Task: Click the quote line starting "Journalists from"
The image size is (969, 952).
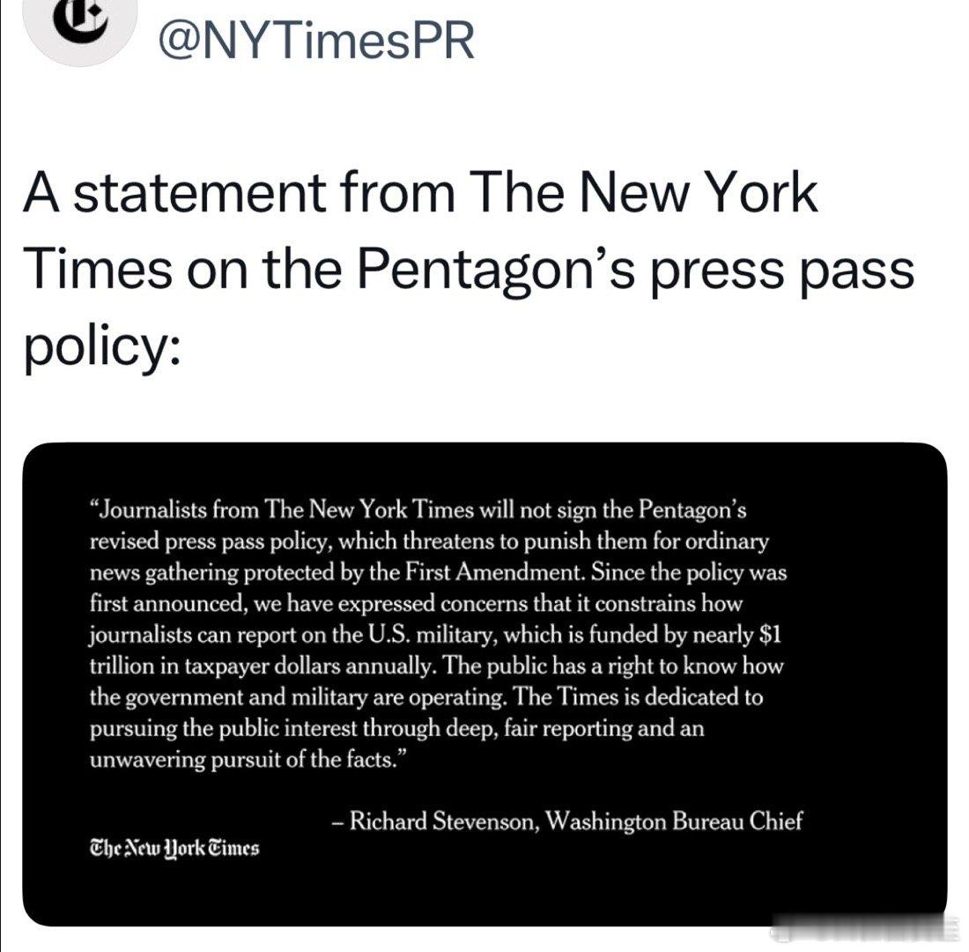Action: click(418, 510)
